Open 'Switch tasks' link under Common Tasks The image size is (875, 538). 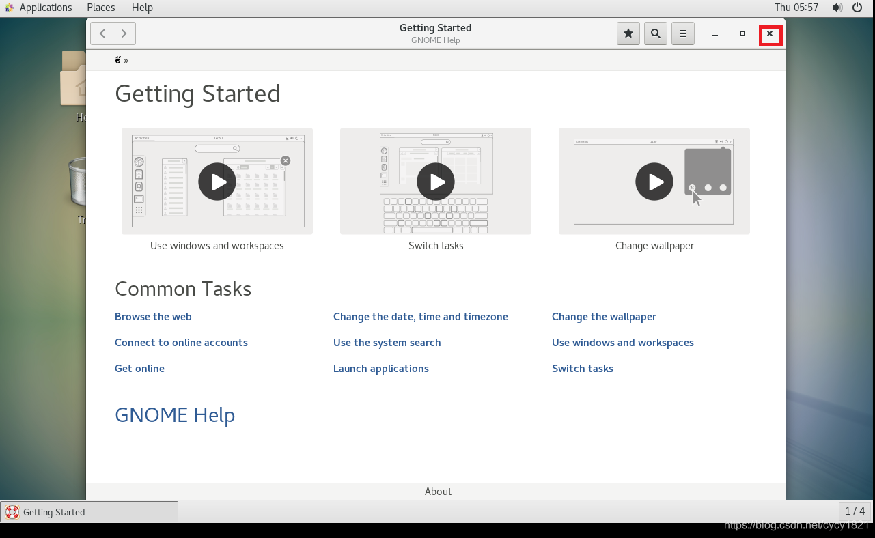pos(583,369)
